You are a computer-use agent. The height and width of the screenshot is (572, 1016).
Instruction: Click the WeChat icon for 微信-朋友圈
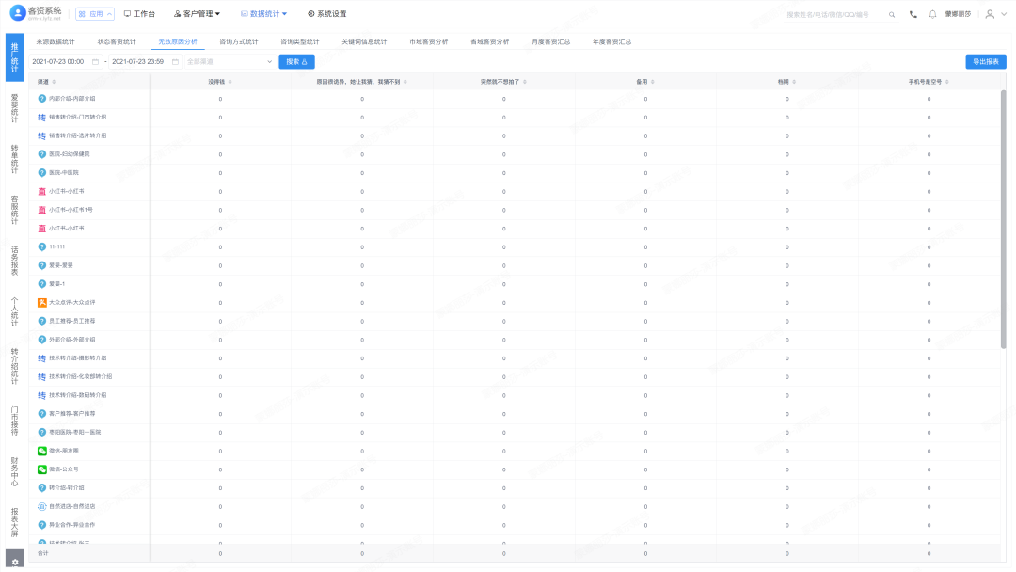point(41,451)
